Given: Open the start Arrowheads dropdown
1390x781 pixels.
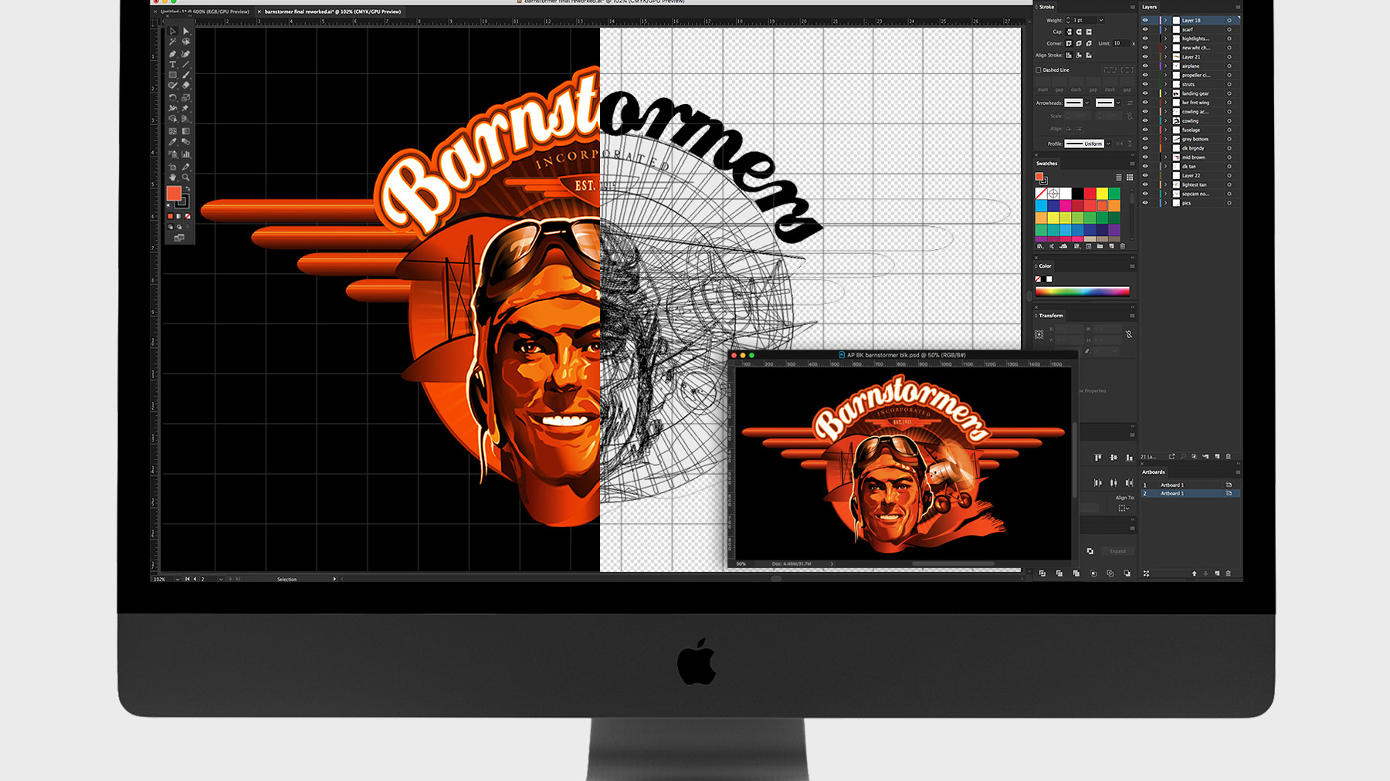Looking at the screenshot, I should pos(1087,103).
